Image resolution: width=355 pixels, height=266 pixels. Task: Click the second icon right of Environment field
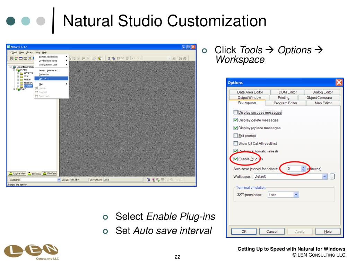click(x=153, y=180)
